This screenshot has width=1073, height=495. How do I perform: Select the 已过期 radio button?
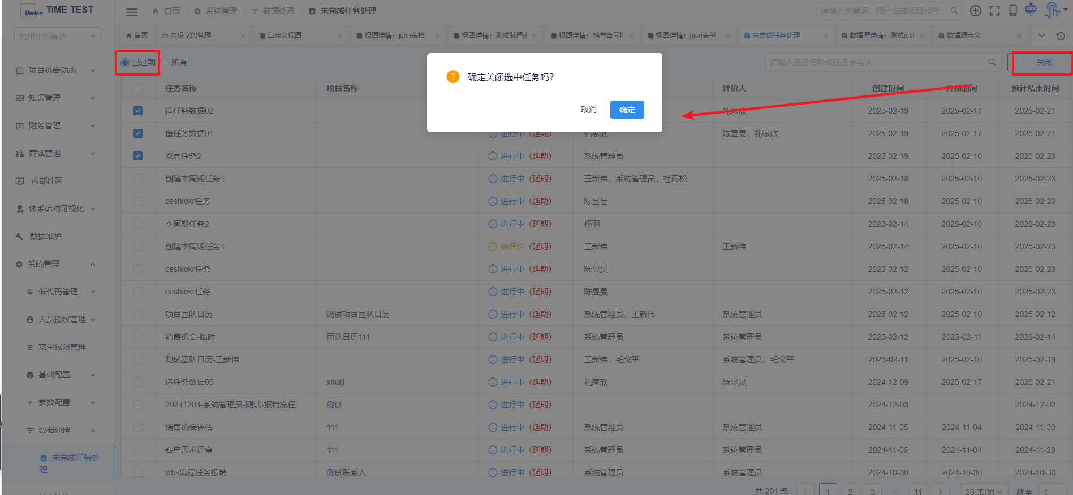tap(125, 63)
